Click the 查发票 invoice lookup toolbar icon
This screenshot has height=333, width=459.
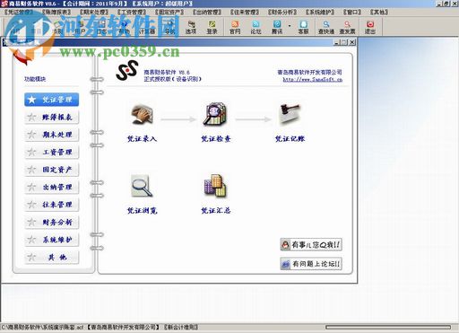tap(347, 27)
